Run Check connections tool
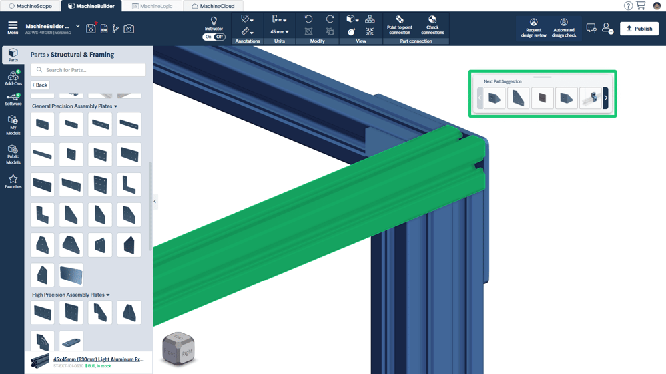 (432, 25)
